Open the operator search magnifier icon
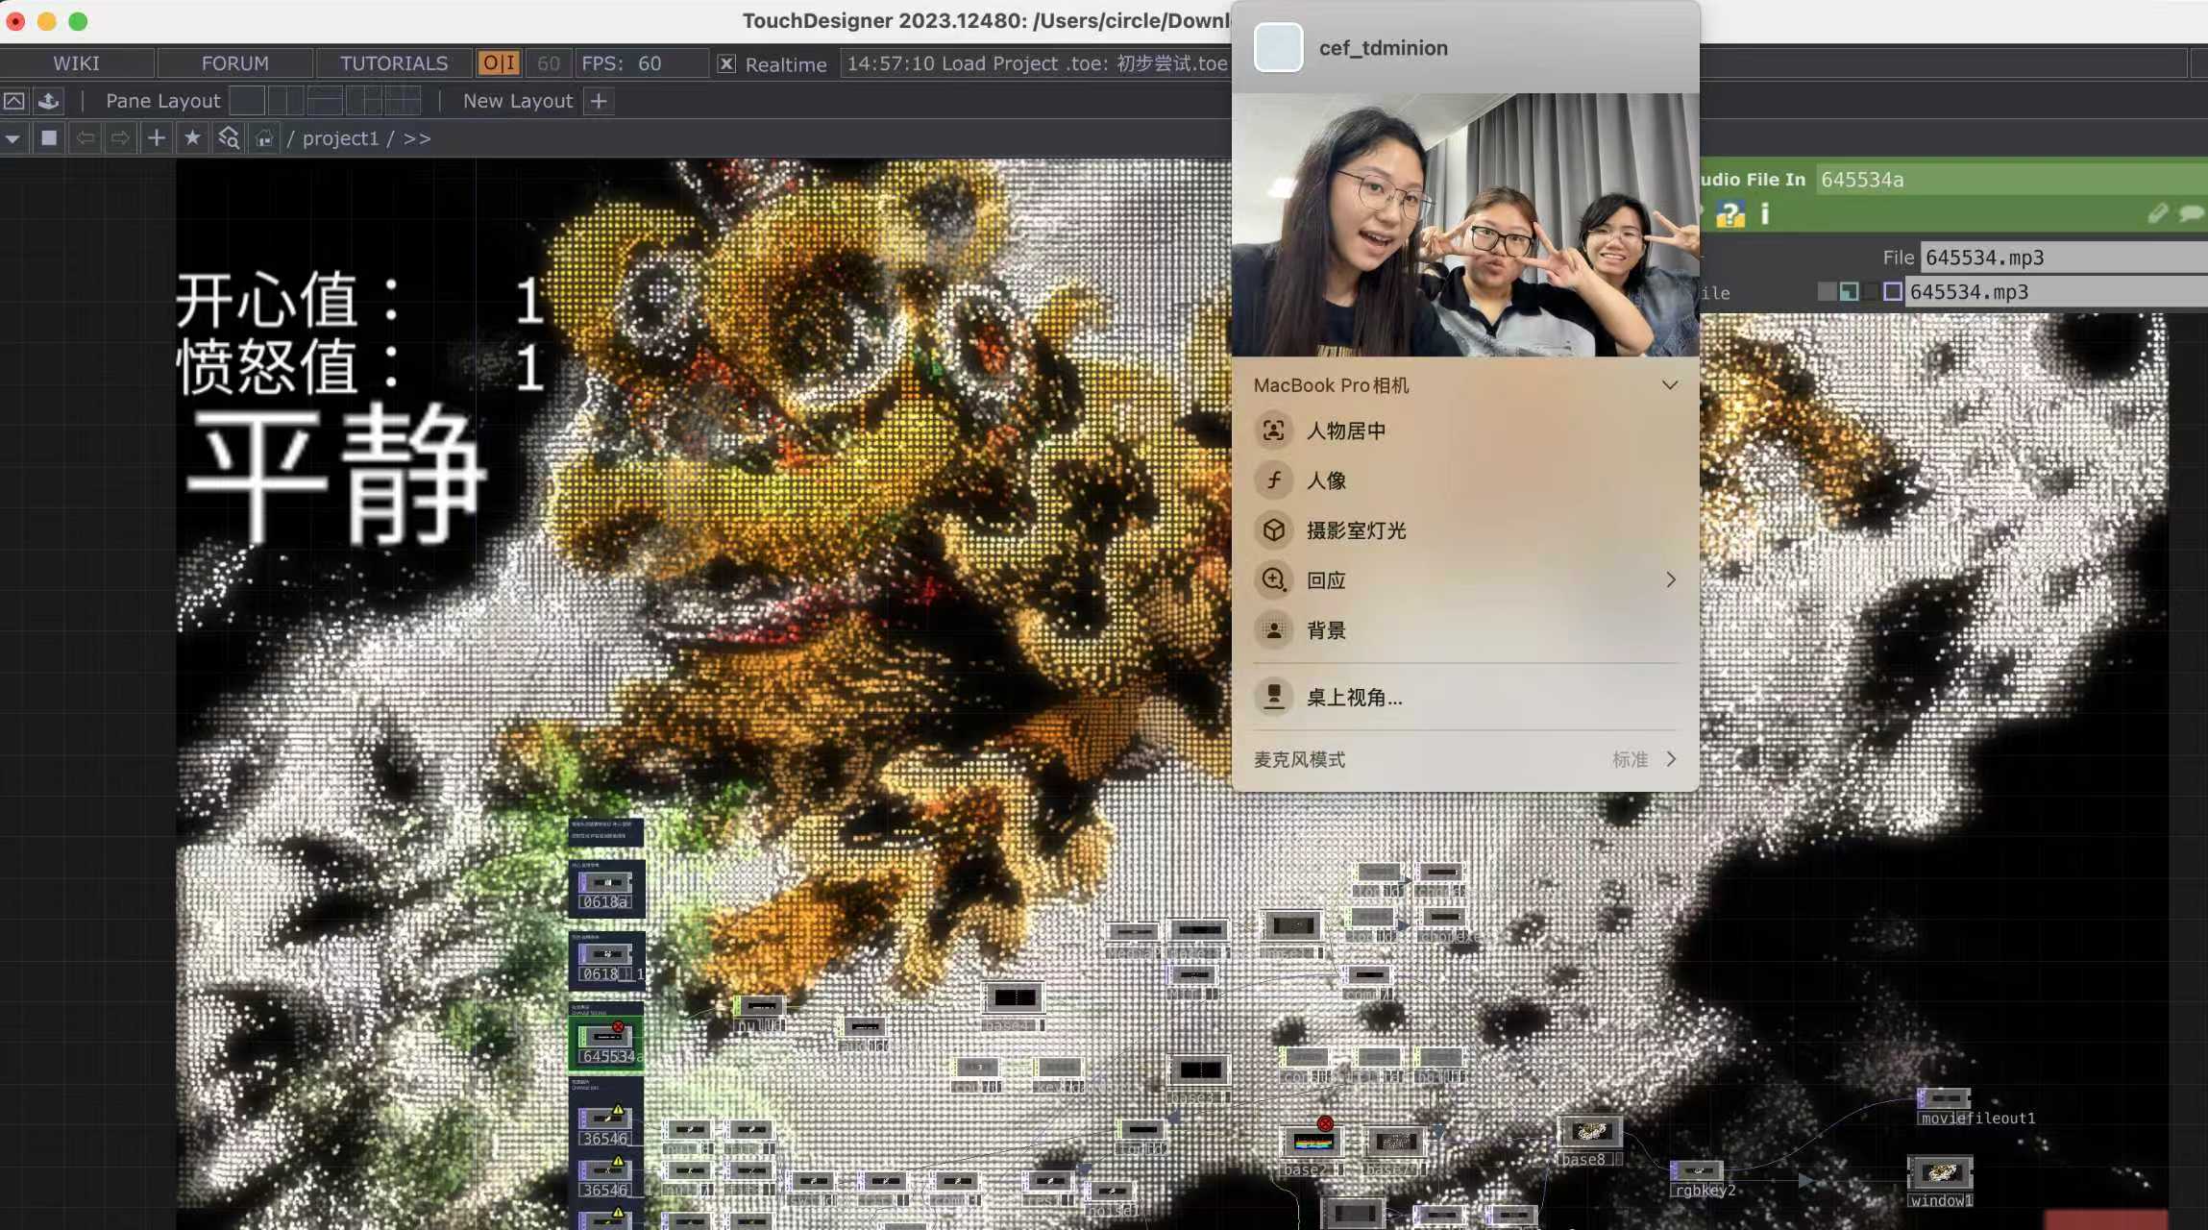The width and height of the screenshot is (2208, 1230). [x=229, y=138]
